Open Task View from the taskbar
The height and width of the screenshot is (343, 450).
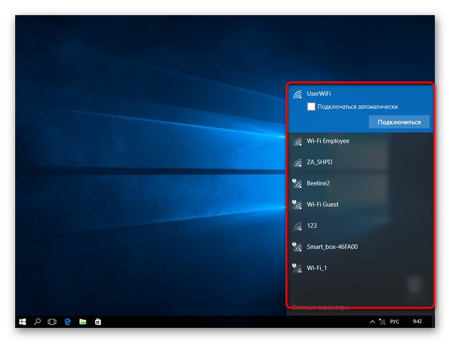pos(52,322)
